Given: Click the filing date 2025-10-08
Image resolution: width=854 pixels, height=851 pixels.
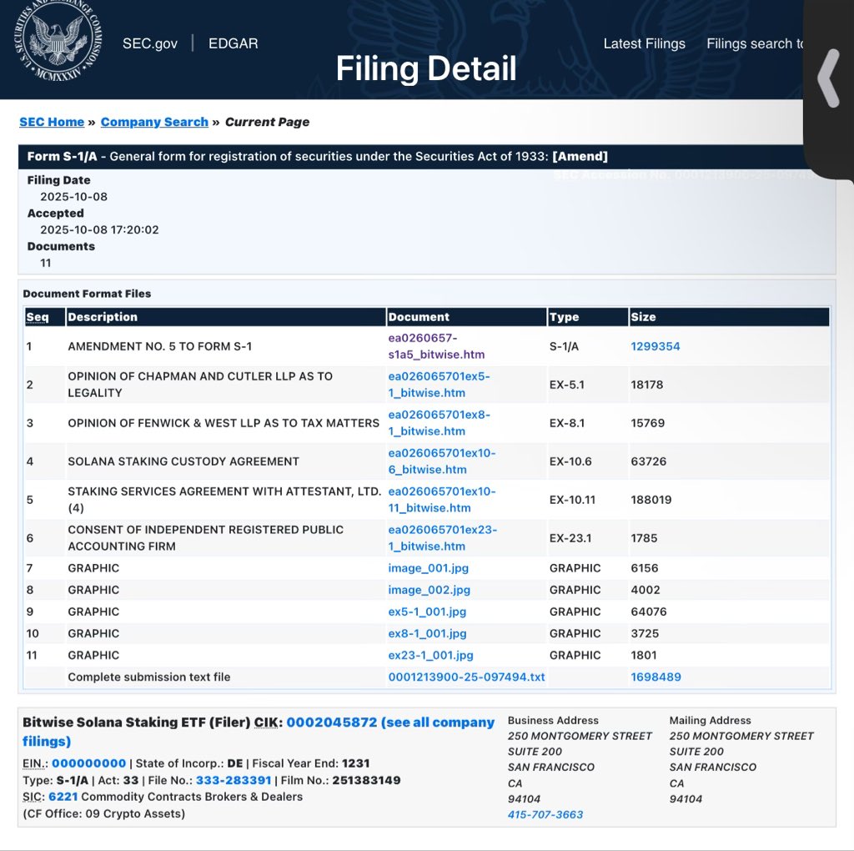Looking at the screenshot, I should pyautogui.click(x=73, y=197).
